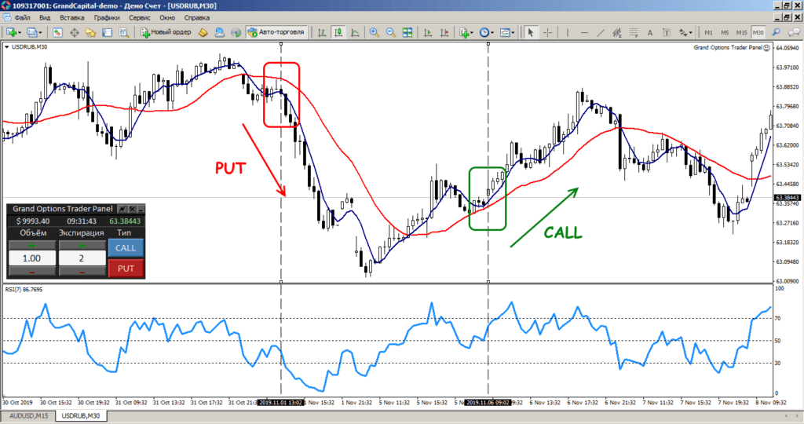The height and width of the screenshot is (424, 804).
Task: Click the Navigator star-folder icon
Action: tap(91, 33)
